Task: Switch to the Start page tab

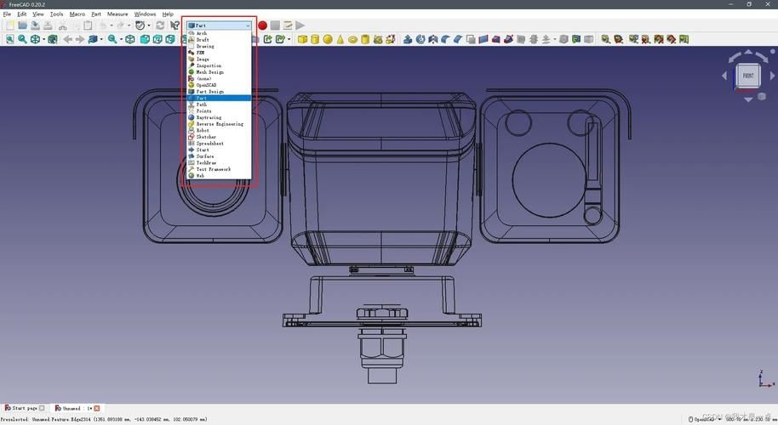Action: pyautogui.click(x=25, y=408)
